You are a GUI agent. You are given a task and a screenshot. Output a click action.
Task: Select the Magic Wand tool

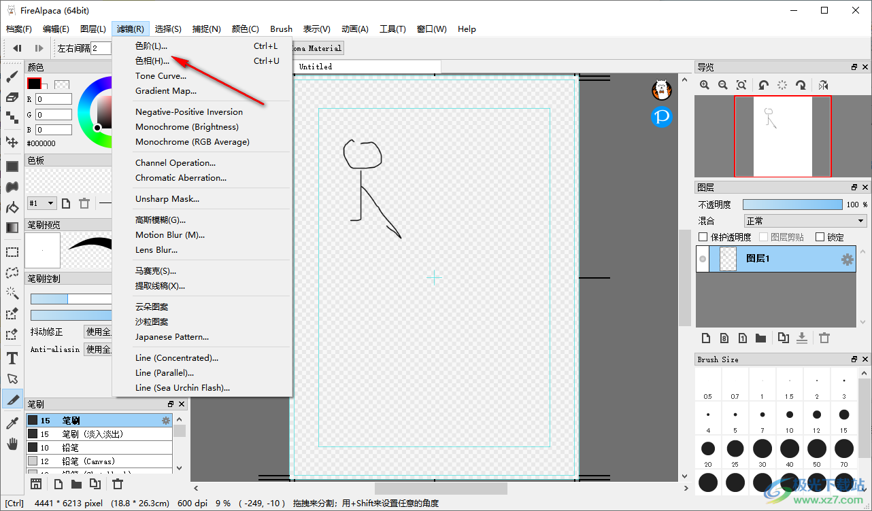(12, 292)
